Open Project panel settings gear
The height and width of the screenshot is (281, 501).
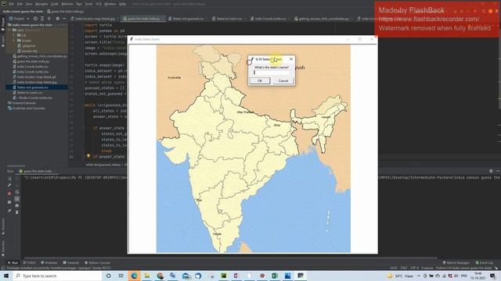coord(57,19)
